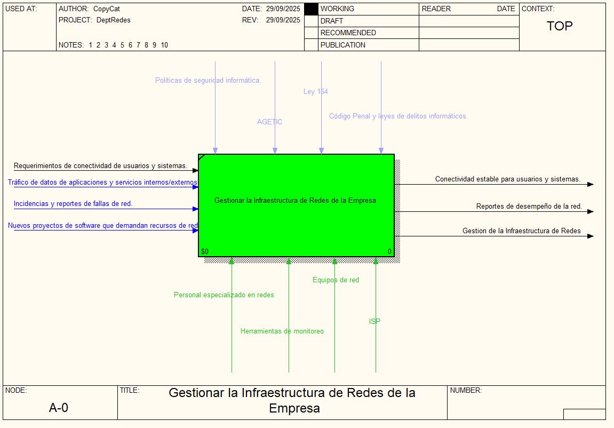614x428 pixels.
Task: Click the 'Reportes de desempeño de la red.' output
Action: coord(529,207)
